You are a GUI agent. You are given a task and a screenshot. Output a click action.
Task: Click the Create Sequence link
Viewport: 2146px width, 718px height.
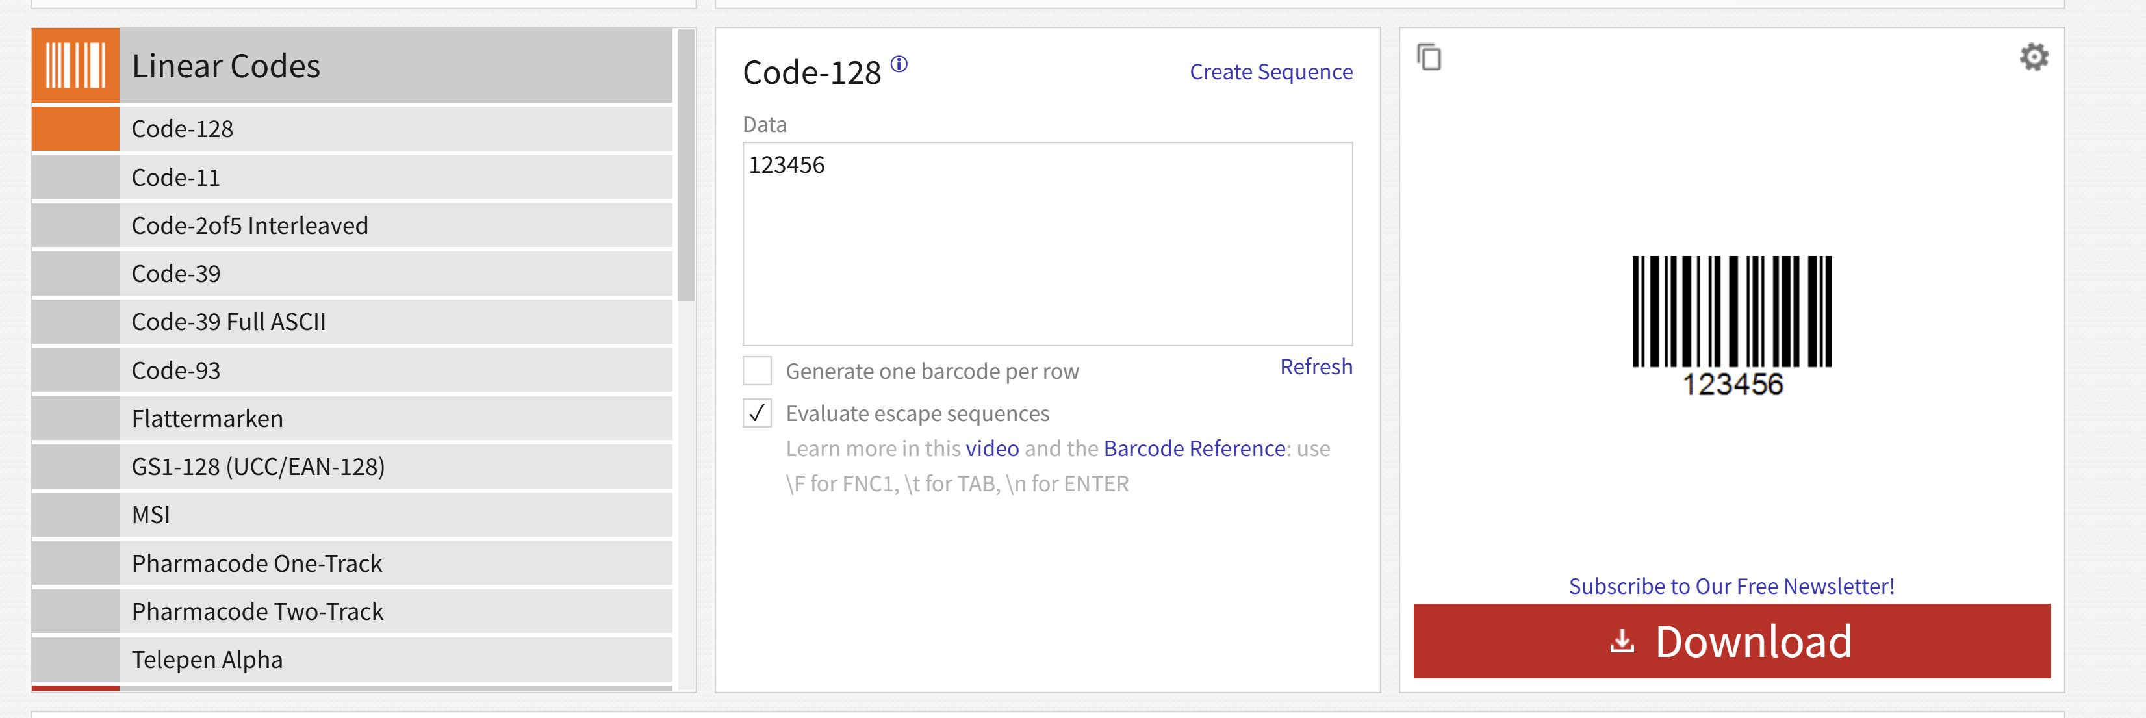[x=1270, y=71]
